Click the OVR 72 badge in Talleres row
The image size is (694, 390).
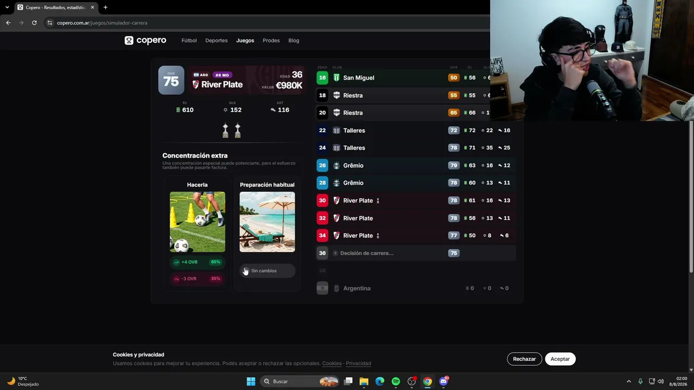coord(454,131)
